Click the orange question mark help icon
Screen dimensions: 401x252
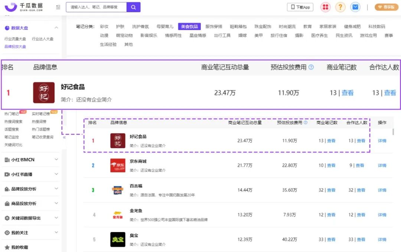[340, 7]
